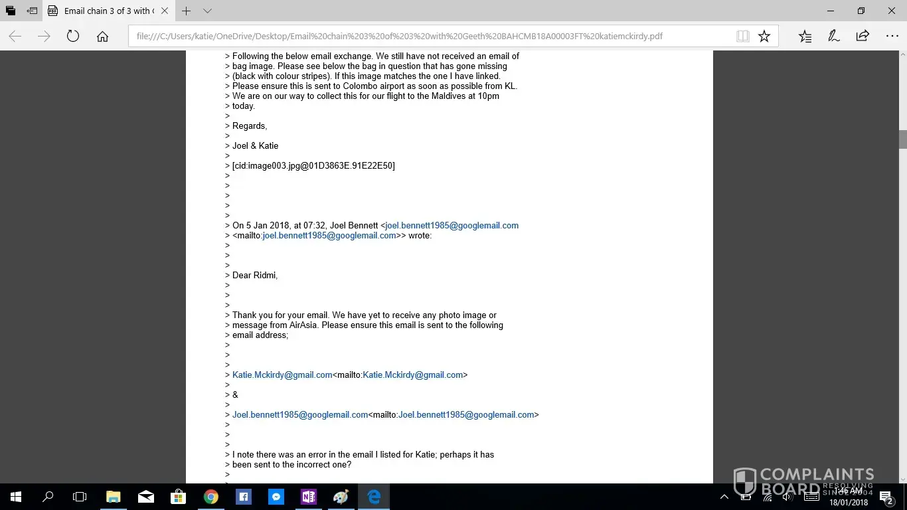Open the Facebook app from the taskbar
Viewport: 907px width, 510px height.
[x=243, y=497]
